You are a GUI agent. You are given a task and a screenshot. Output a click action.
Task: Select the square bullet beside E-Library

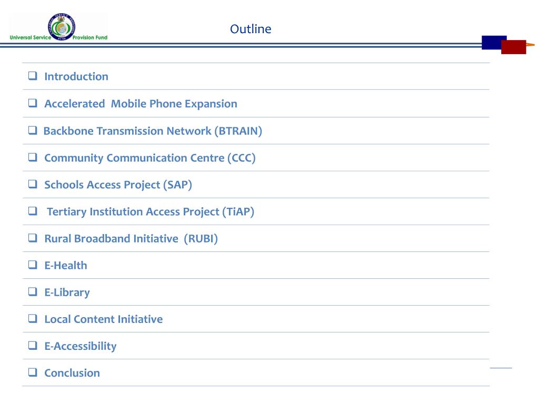click(33, 291)
